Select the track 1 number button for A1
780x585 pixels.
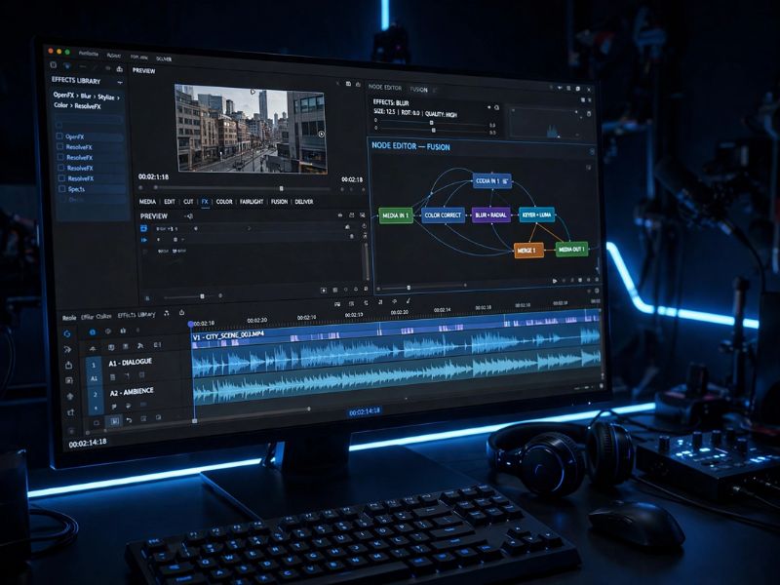coord(93,365)
